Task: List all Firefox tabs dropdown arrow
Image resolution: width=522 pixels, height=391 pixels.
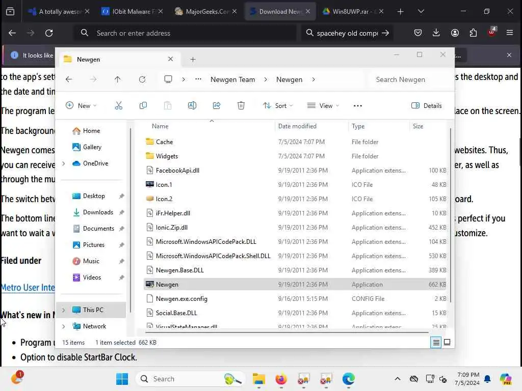Action: [x=421, y=12]
